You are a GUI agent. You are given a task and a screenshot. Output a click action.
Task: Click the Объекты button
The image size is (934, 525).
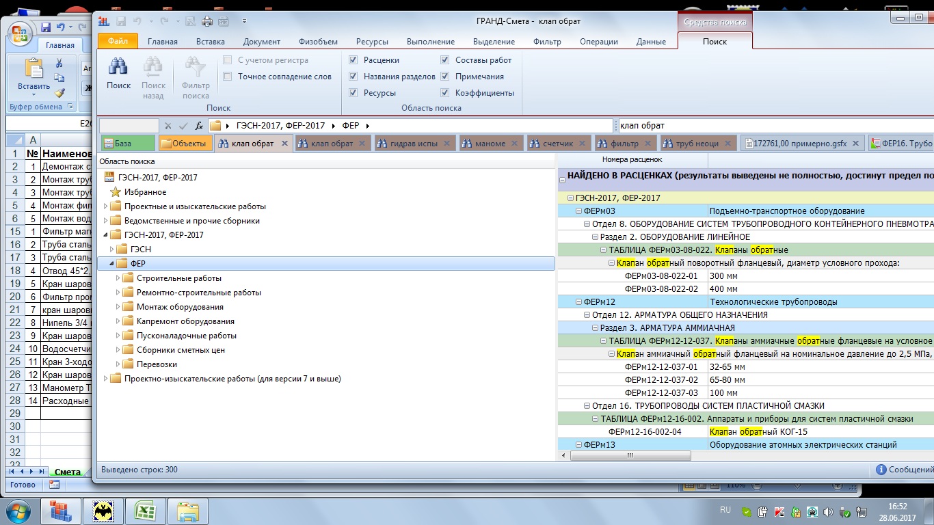click(185, 144)
